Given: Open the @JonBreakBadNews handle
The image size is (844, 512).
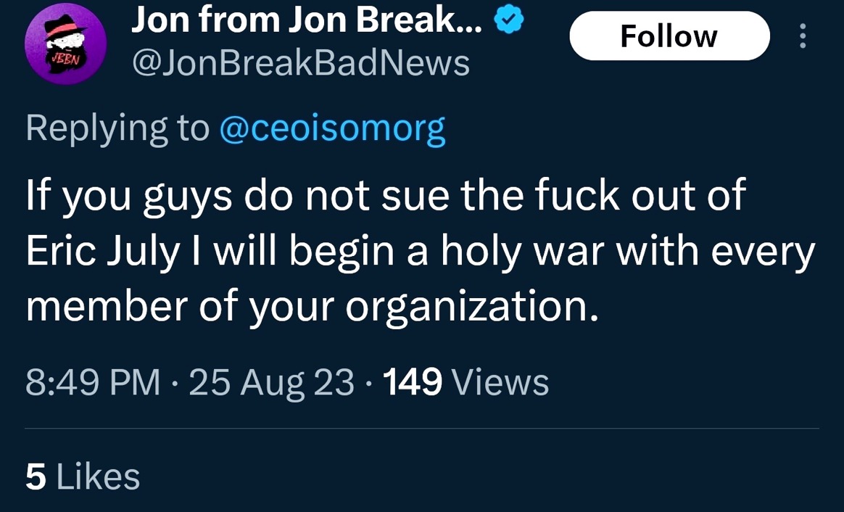Looking at the screenshot, I should tap(300, 64).
